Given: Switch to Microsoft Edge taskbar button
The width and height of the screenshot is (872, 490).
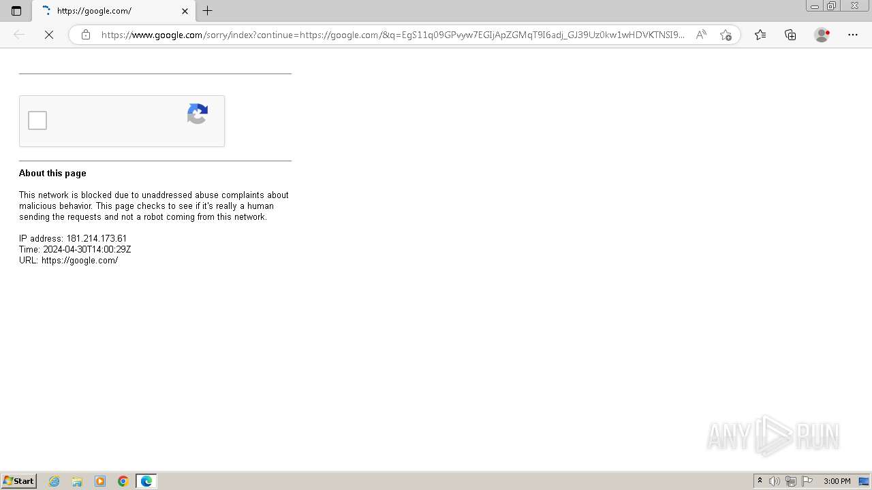Looking at the screenshot, I should pos(146,481).
